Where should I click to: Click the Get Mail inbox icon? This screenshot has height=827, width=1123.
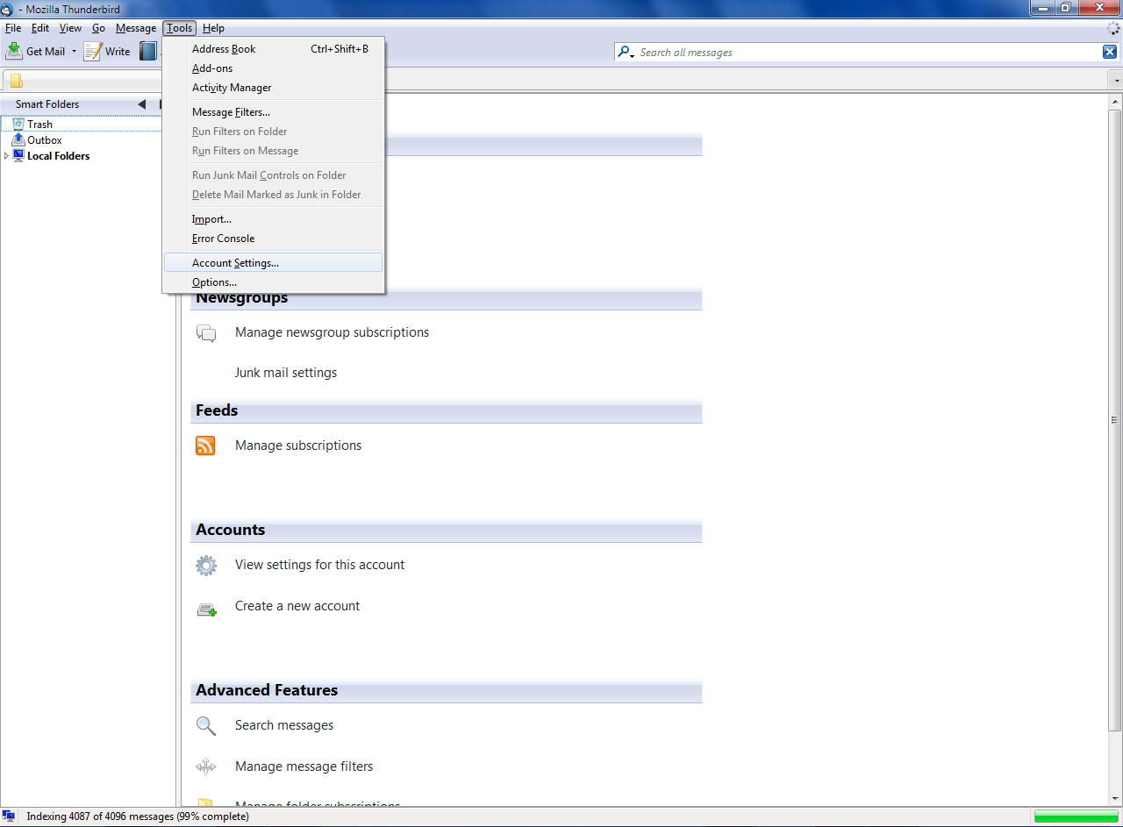[14, 51]
